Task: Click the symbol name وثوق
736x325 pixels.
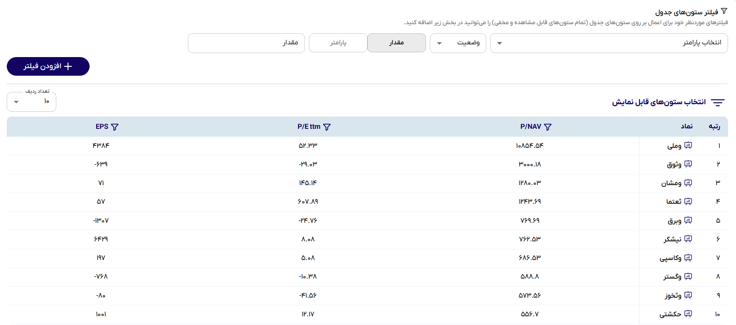Action: tap(674, 164)
